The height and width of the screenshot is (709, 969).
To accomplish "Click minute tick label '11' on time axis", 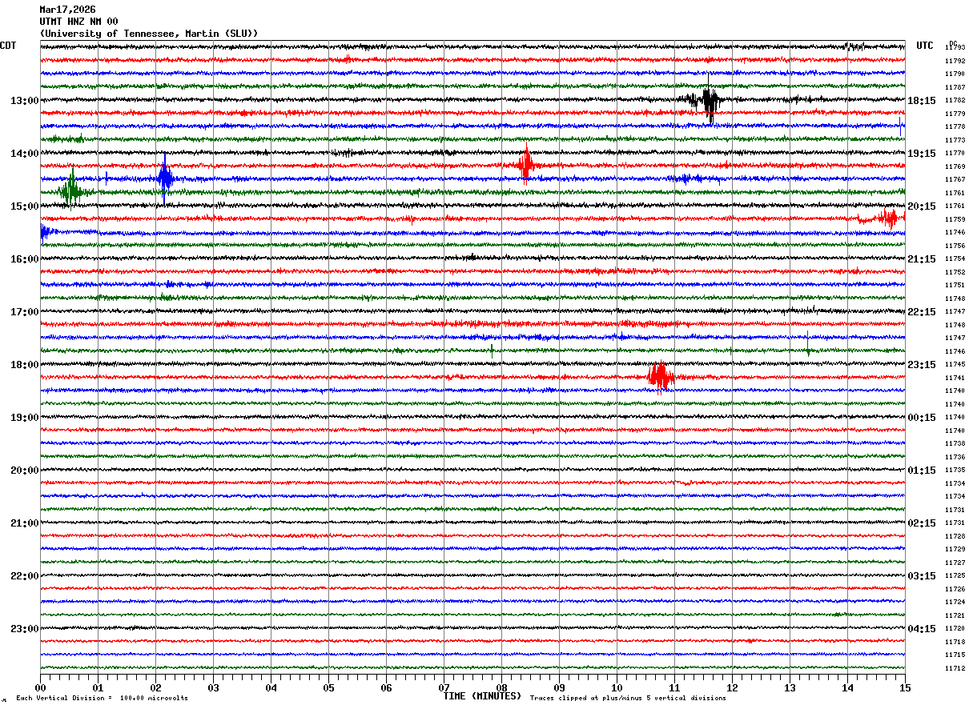I will pyautogui.click(x=674, y=687).
